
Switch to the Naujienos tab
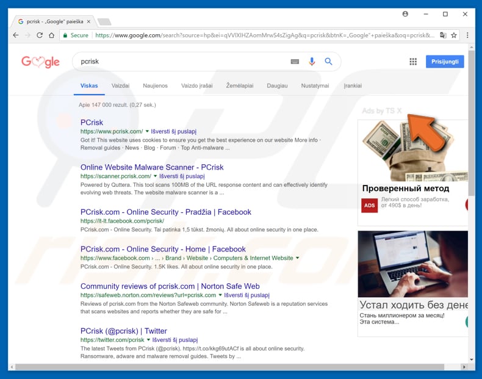[155, 86]
